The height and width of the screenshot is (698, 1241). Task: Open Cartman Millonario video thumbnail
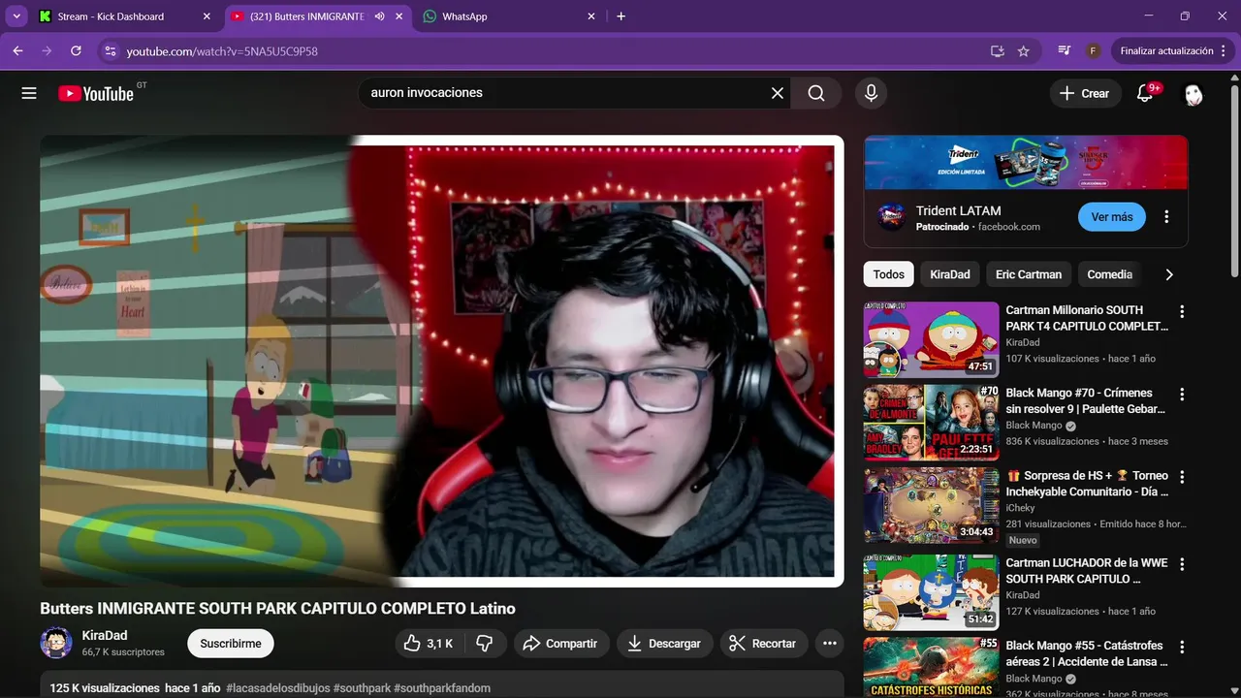pyautogui.click(x=931, y=339)
